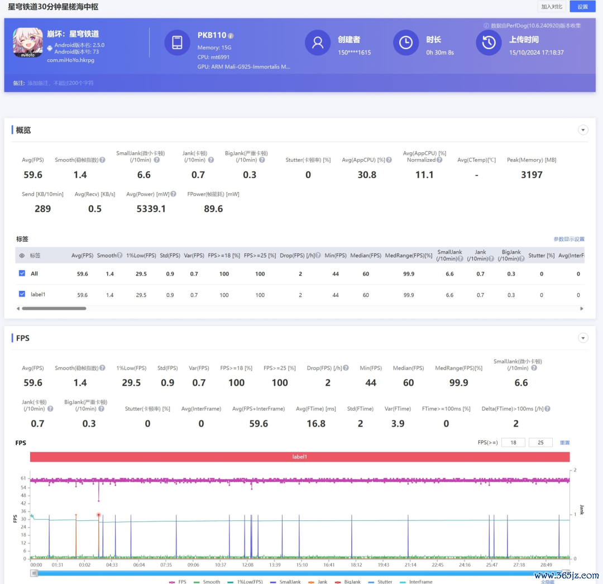Click the Avg(FPS) column header in table
The width and height of the screenshot is (603, 584).
coord(82,255)
